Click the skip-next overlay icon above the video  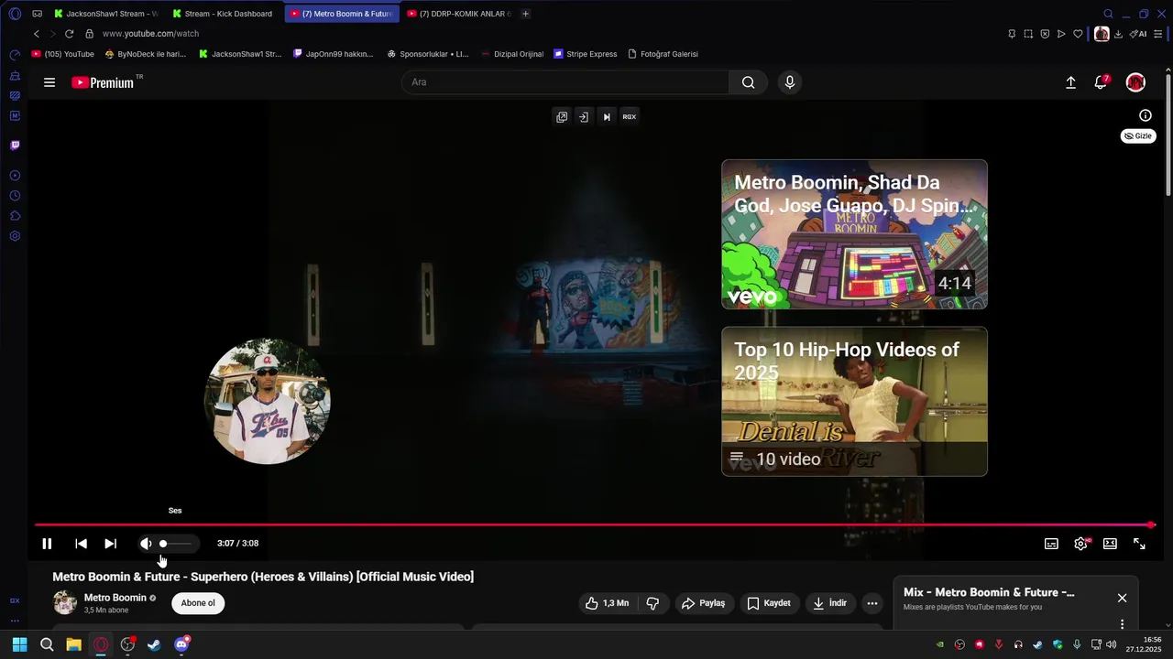(607, 116)
